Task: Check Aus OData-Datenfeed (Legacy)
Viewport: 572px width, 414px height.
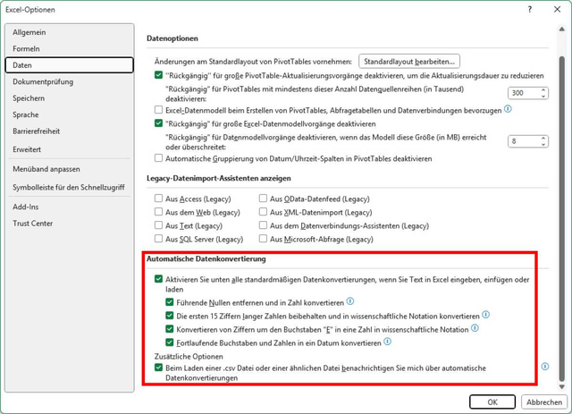Action: click(263, 199)
